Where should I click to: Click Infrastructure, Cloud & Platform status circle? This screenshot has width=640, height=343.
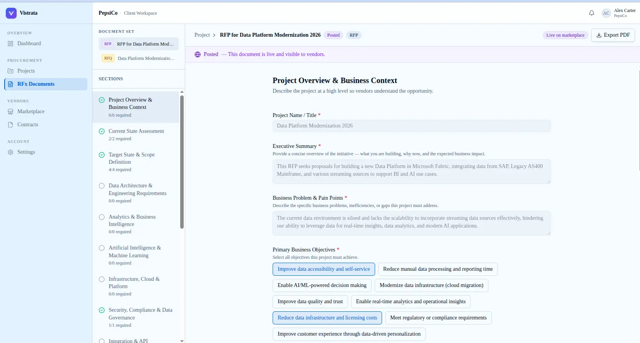[x=102, y=279]
